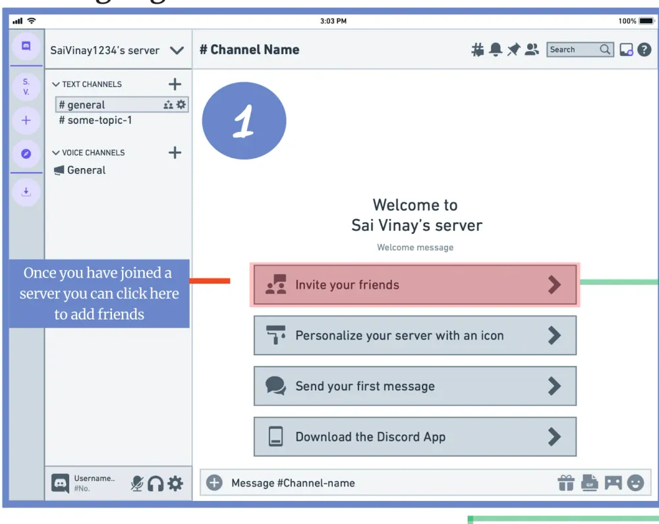Open Explore servers via the compass icon

click(x=26, y=154)
